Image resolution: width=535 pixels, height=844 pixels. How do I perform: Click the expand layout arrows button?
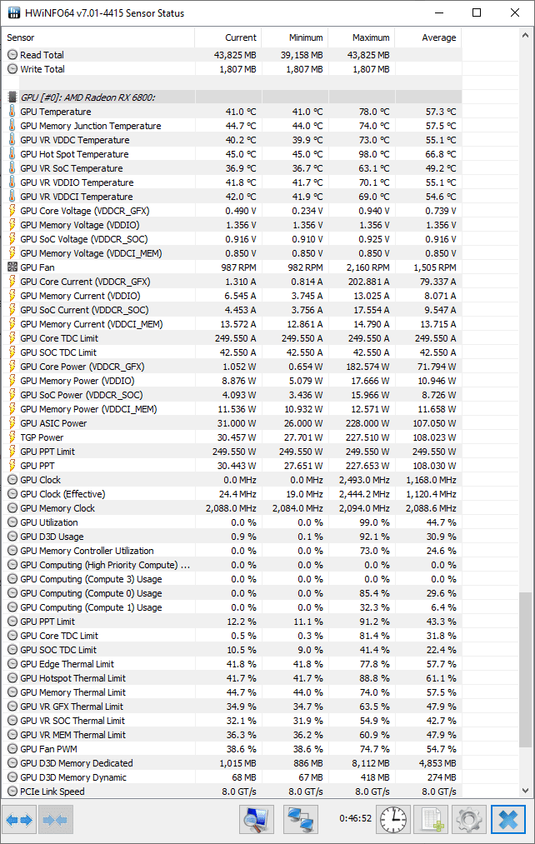pos(19,819)
